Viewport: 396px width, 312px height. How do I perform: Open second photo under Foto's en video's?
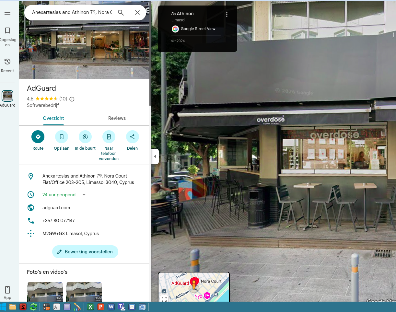pyautogui.click(x=84, y=292)
